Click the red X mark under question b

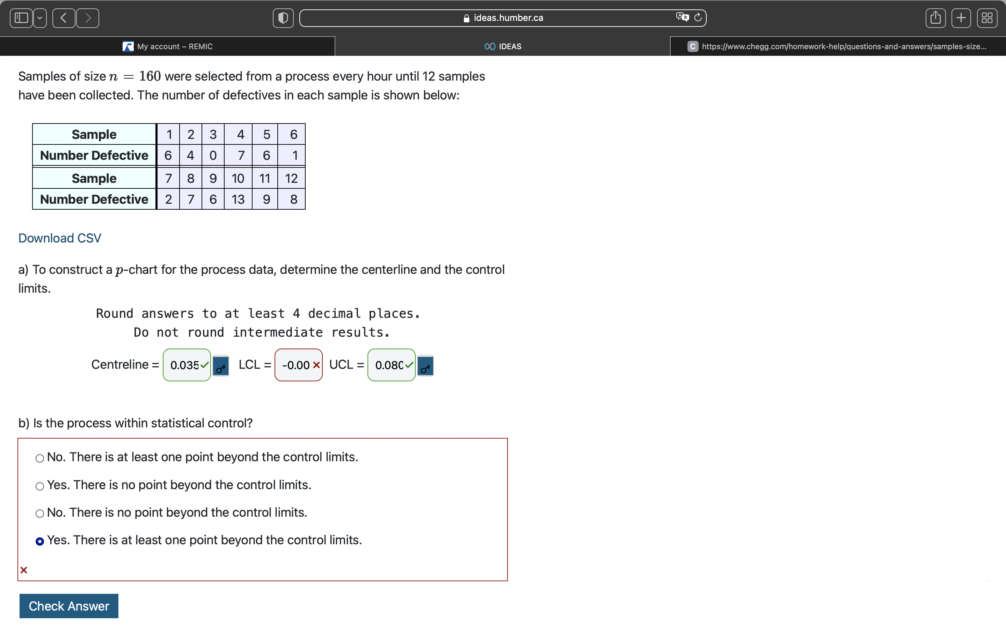(24, 570)
